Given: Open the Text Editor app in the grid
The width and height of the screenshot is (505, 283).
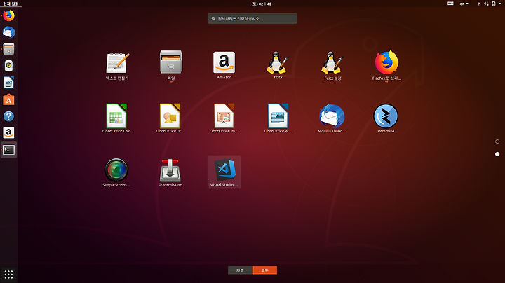Looking at the screenshot, I should [117, 66].
